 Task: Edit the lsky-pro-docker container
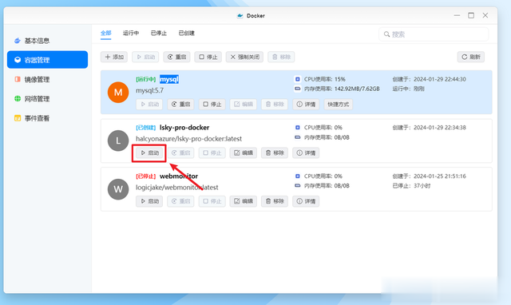tap(244, 152)
